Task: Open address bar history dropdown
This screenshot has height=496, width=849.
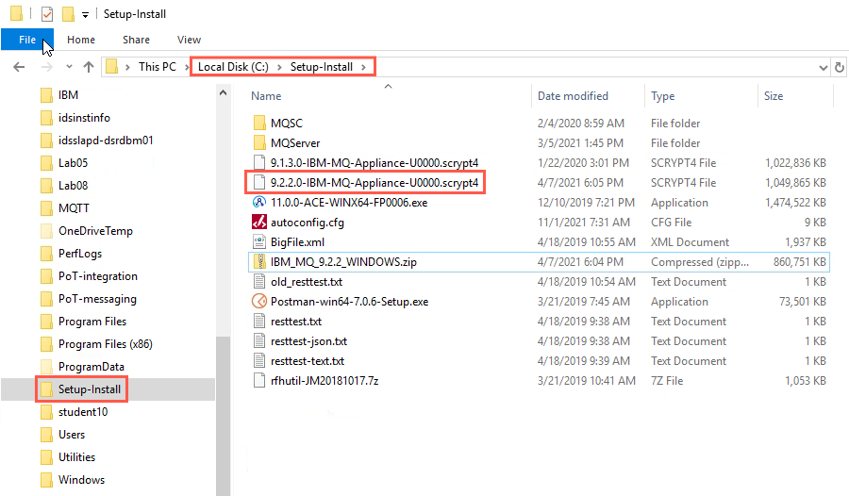Action: 823,68
